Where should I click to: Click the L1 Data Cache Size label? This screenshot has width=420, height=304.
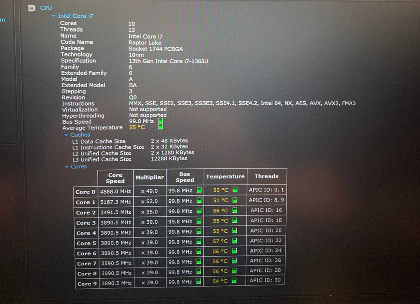99,142
